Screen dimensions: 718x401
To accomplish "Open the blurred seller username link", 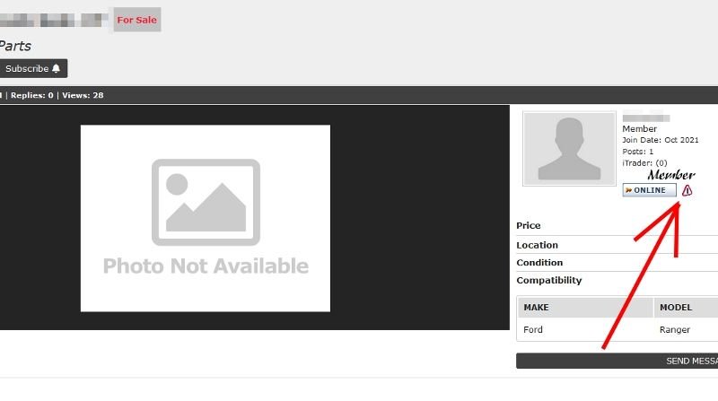I will click(646, 118).
